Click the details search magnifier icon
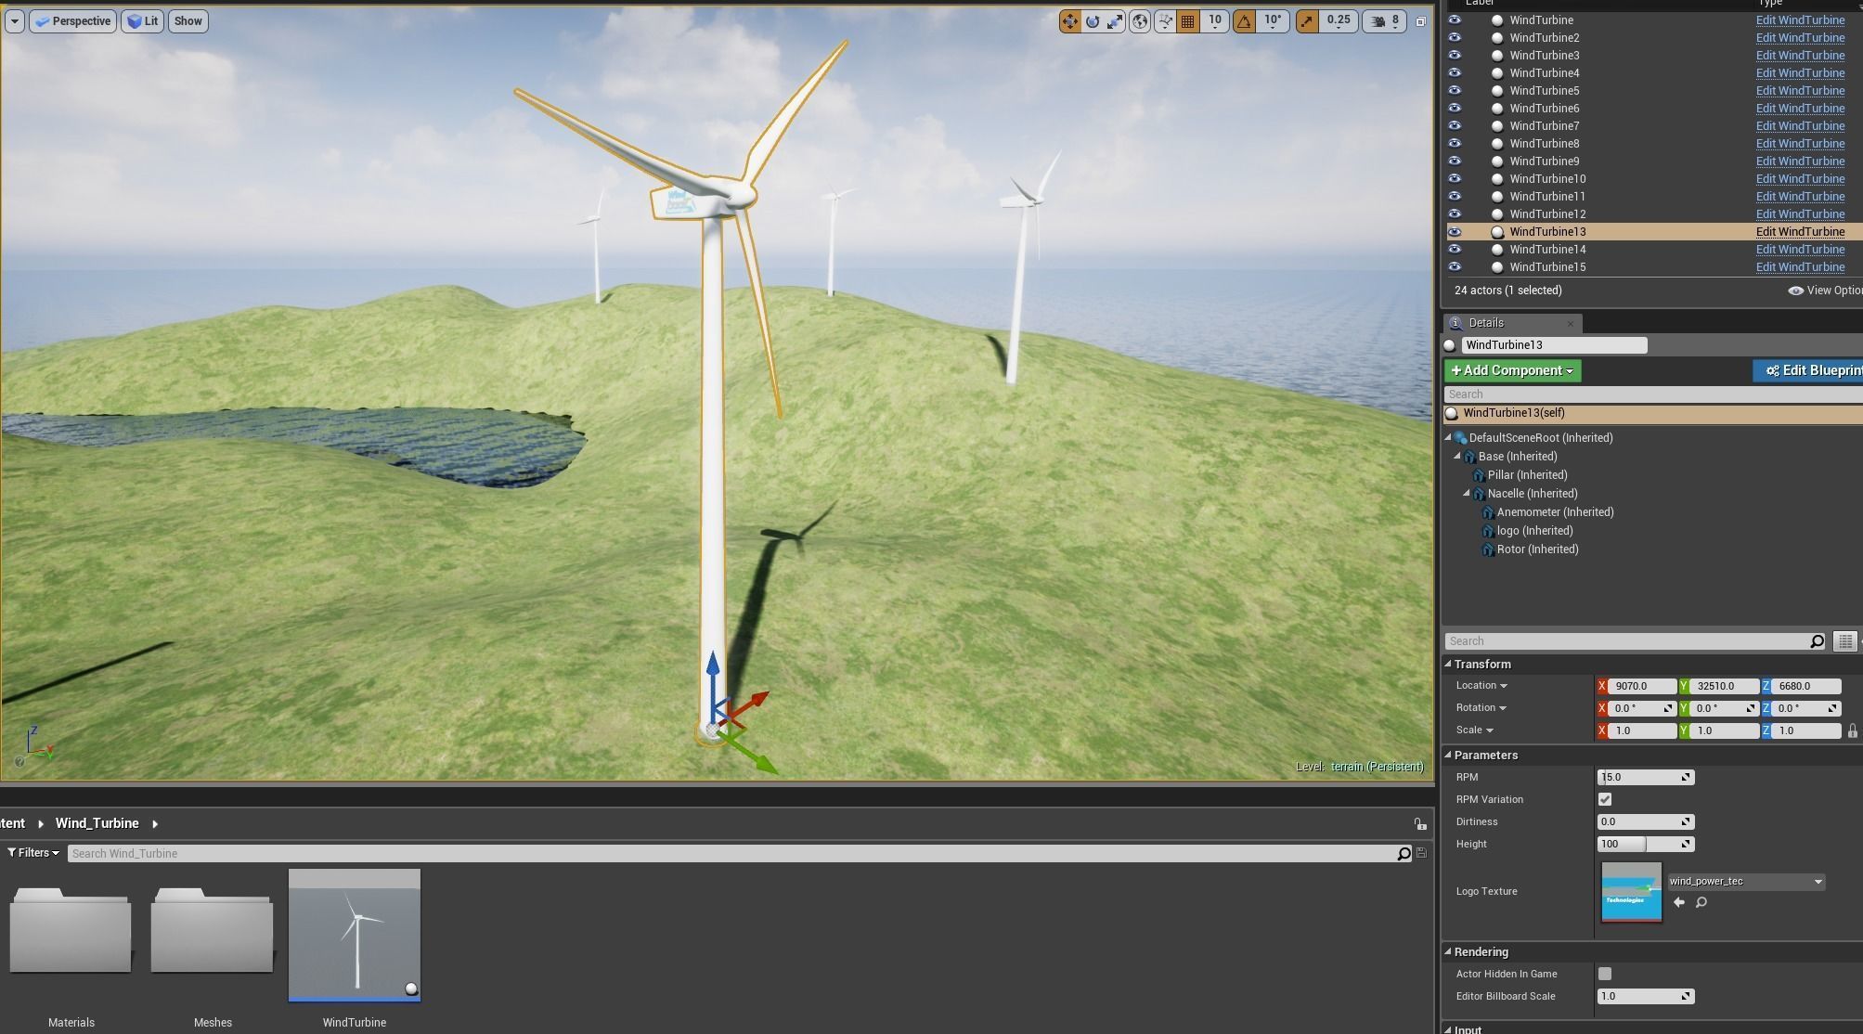This screenshot has width=1863, height=1034. click(1817, 641)
